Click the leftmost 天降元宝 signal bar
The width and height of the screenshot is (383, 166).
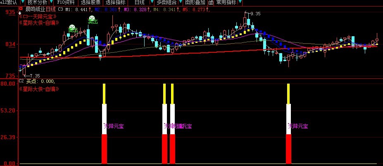104,124
